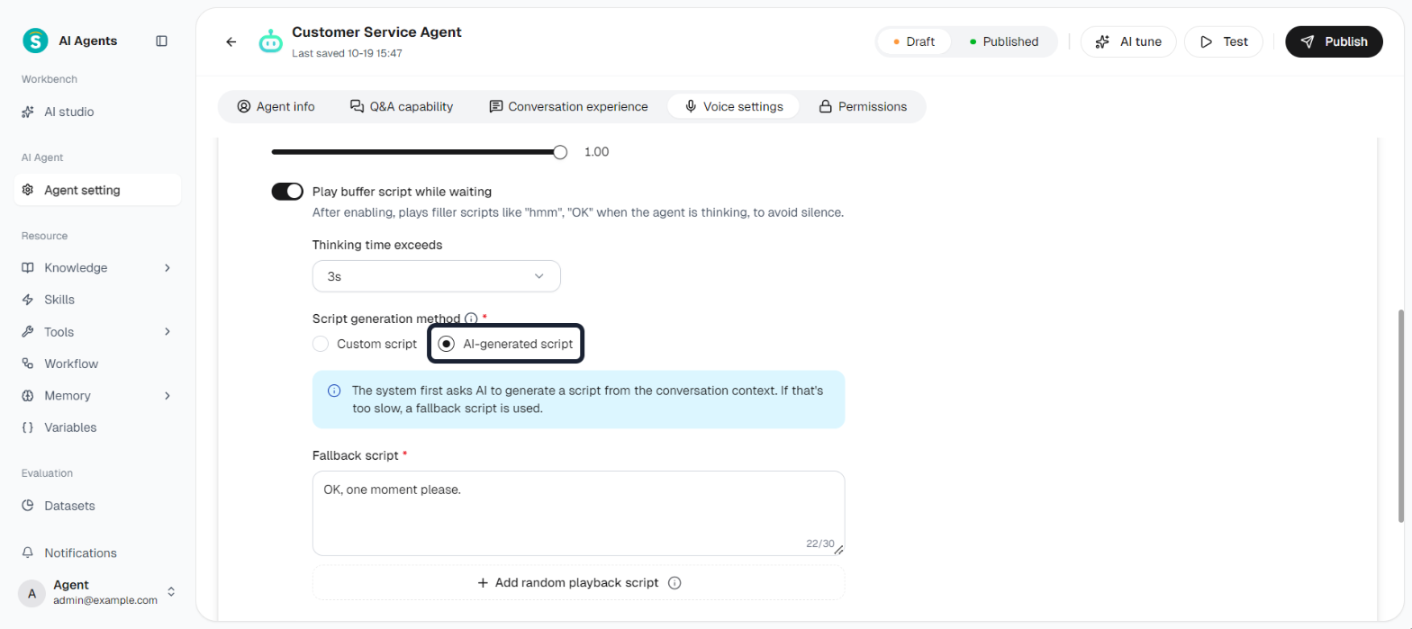Screen dimensions: 1412x629
Task: Toggle Play buffer script while waiting switch
Action: (287, 191)
